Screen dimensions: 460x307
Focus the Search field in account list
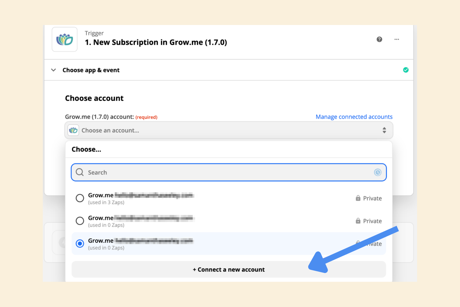[229, 173]
